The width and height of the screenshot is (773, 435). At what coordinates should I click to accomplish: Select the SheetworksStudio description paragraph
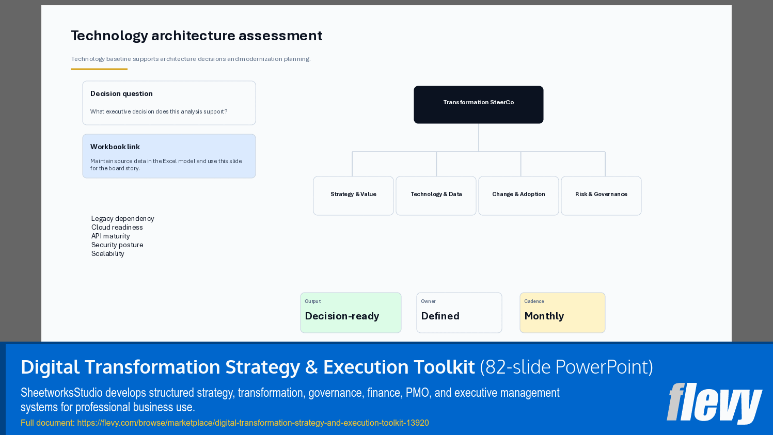tap(290, 400)
